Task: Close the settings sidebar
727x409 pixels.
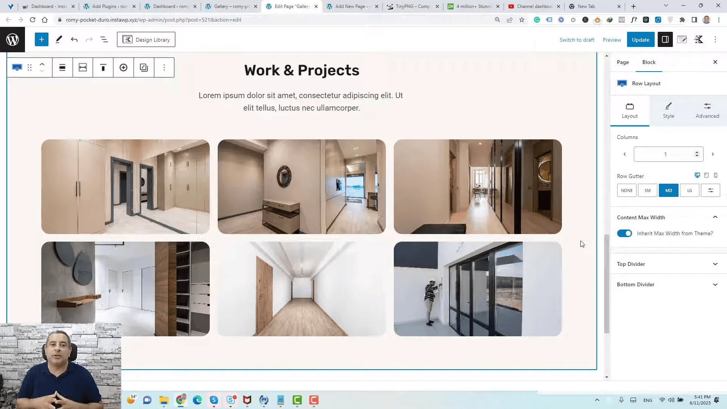Action: [x=715, y=62]
